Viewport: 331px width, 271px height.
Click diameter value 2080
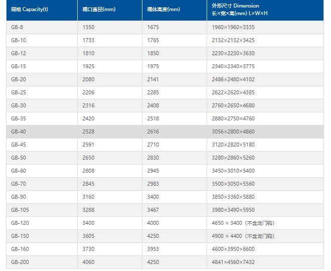tap(88, 80)
